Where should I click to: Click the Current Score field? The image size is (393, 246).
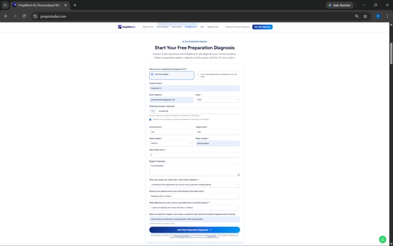172,132
